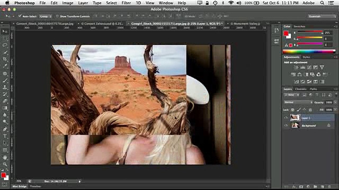The height and width of the screenshot is (190, 339).
Task: Select the Dodge tool
Action: click(5, 122)
